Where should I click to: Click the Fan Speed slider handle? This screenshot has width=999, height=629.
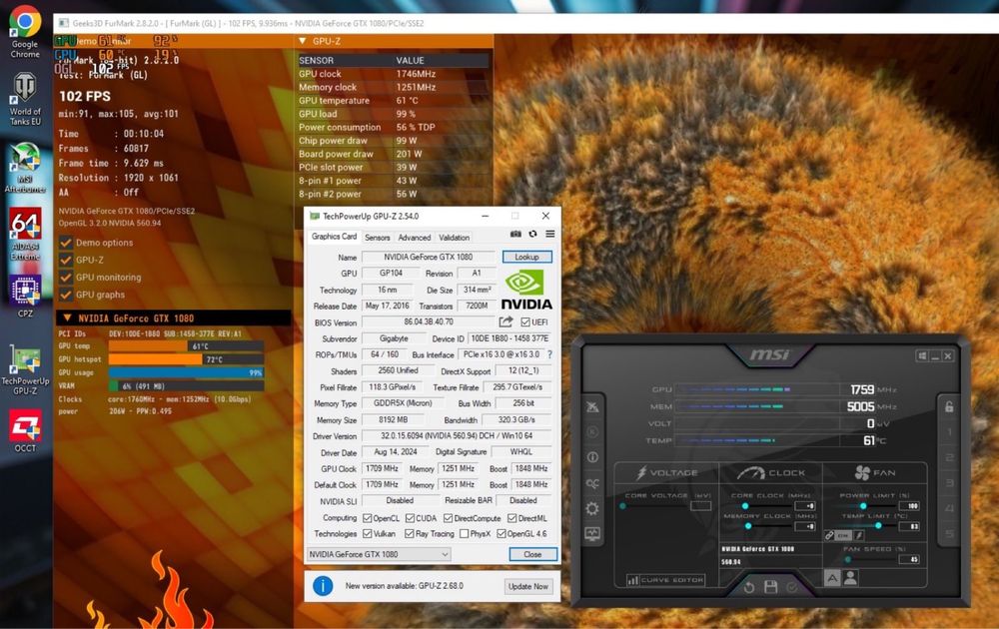pyautogui.click(x=848, y=559)
